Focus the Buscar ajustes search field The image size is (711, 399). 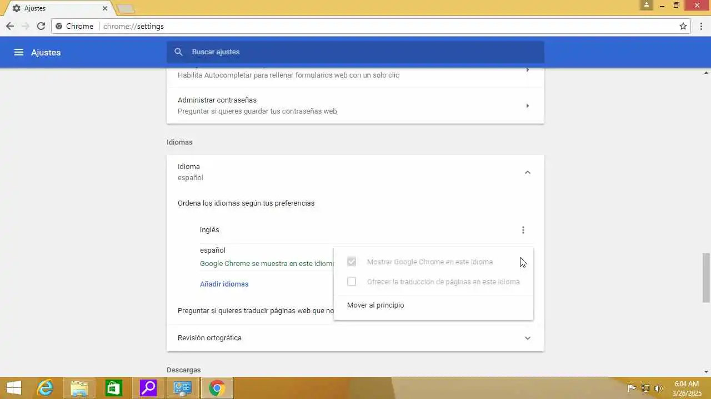[355, 52]
